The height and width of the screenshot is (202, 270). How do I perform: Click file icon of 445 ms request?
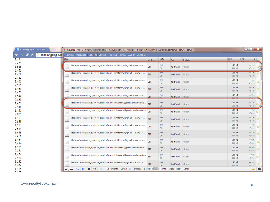pyautogui.click(x=67, y=74)
